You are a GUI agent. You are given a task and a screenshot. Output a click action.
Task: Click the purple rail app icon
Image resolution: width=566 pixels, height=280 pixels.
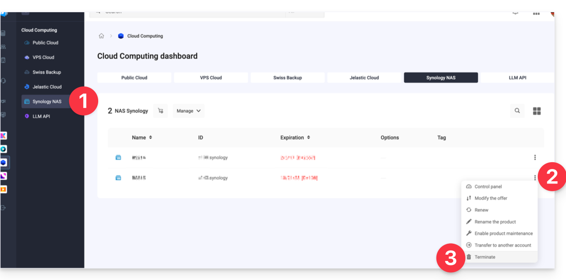click(x=4, y=176)
